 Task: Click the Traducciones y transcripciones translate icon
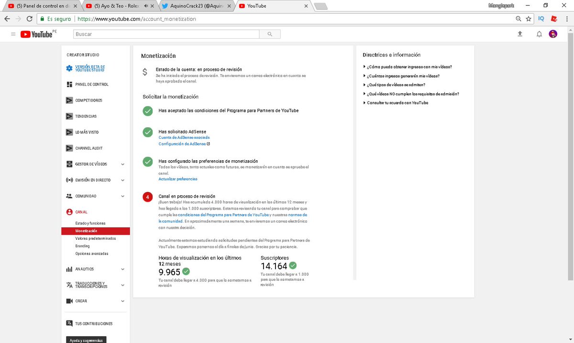[69, 285]
